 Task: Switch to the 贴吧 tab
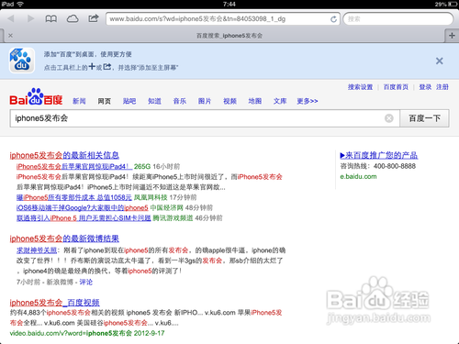pyautogui.click(x=129, y=101)
